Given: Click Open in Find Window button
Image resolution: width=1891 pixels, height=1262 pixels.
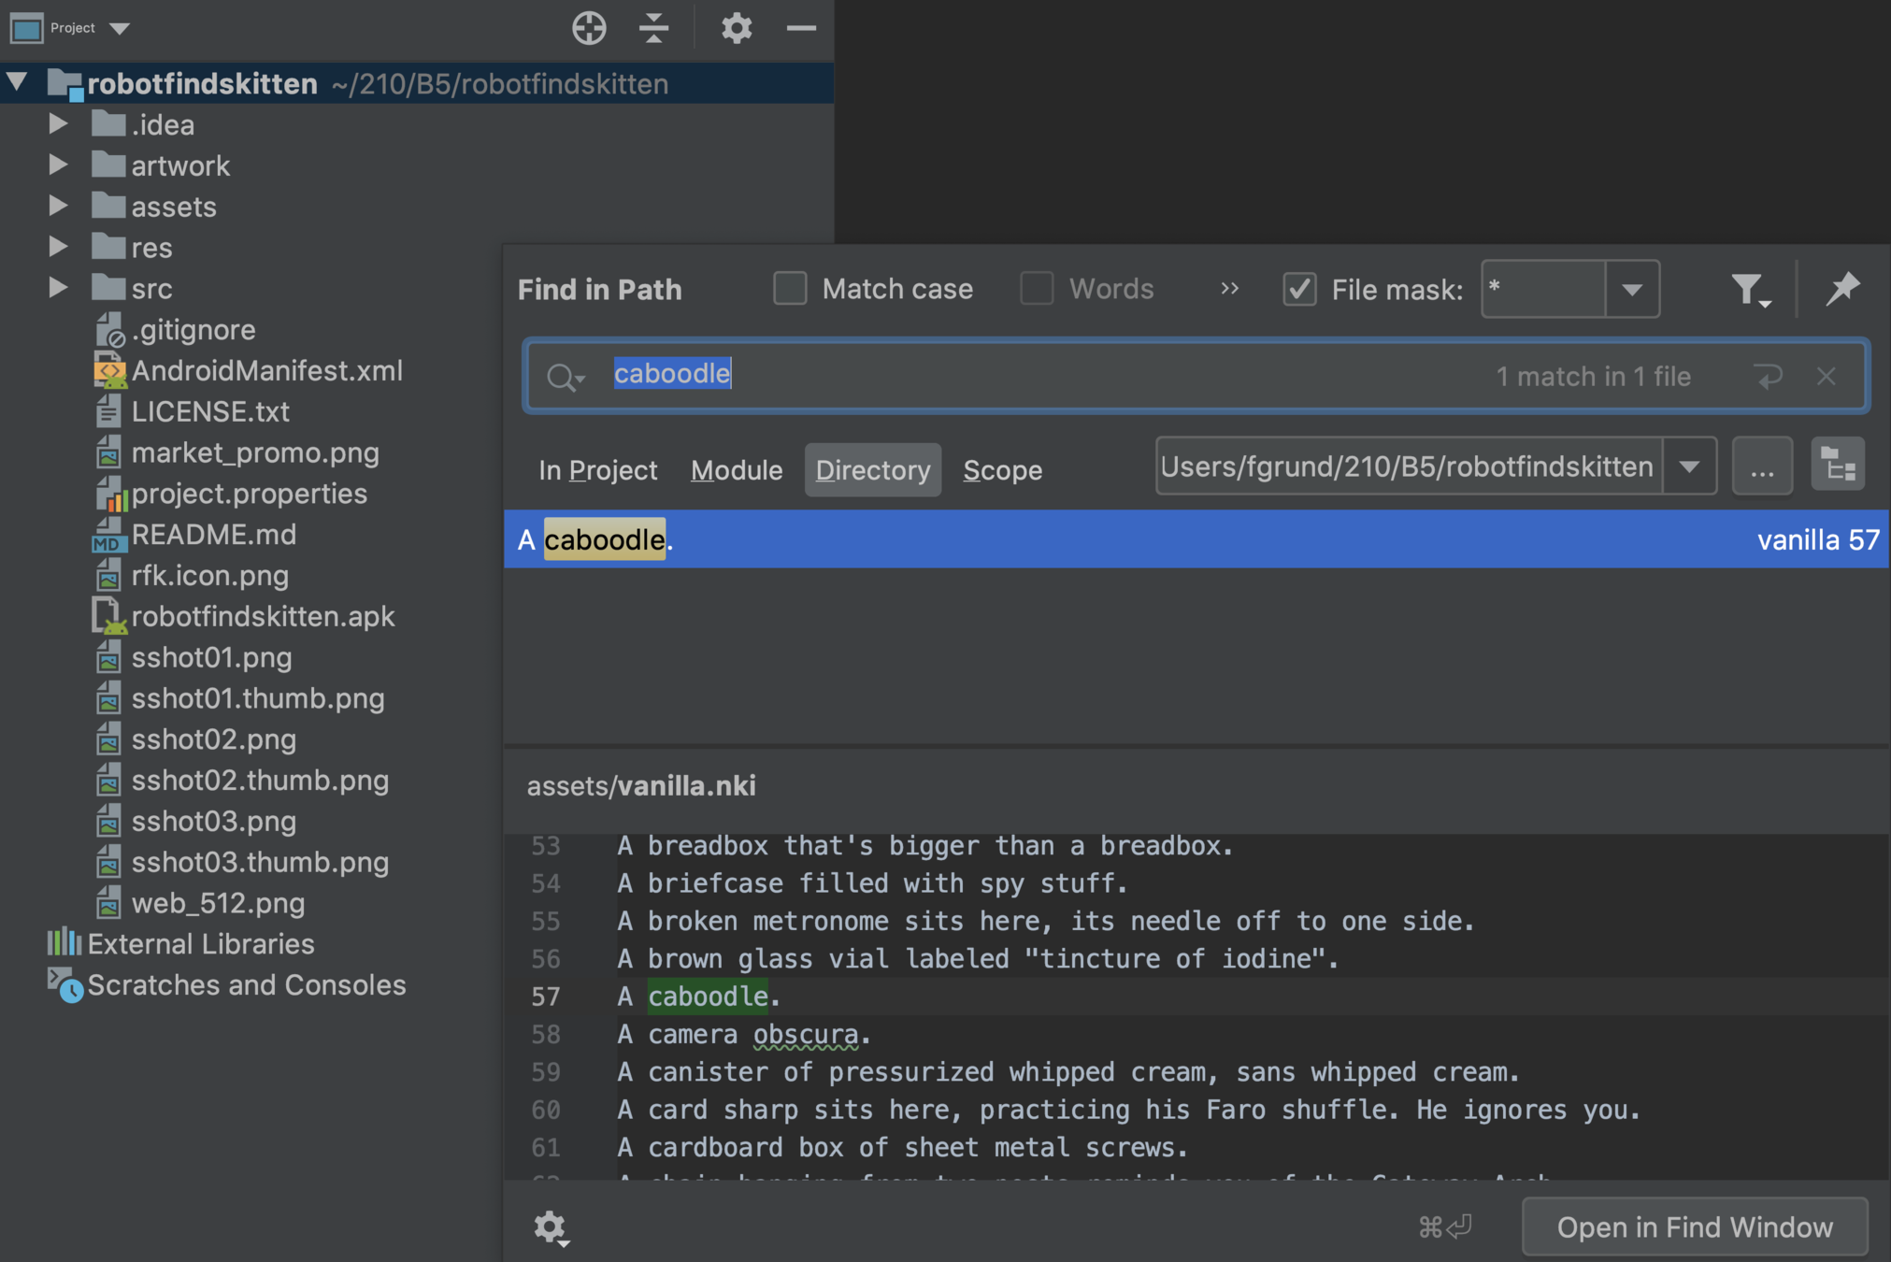Looking at the screenshot, I should click(x=1694, y=1226).
